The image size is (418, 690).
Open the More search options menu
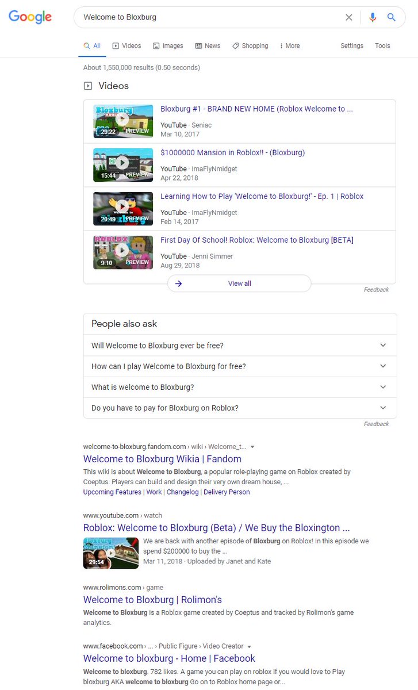point(289,46)
